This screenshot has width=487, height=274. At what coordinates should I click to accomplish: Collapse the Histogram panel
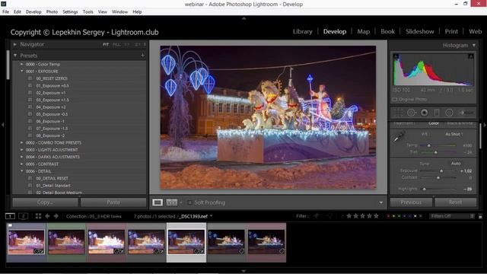coord(474,46)
